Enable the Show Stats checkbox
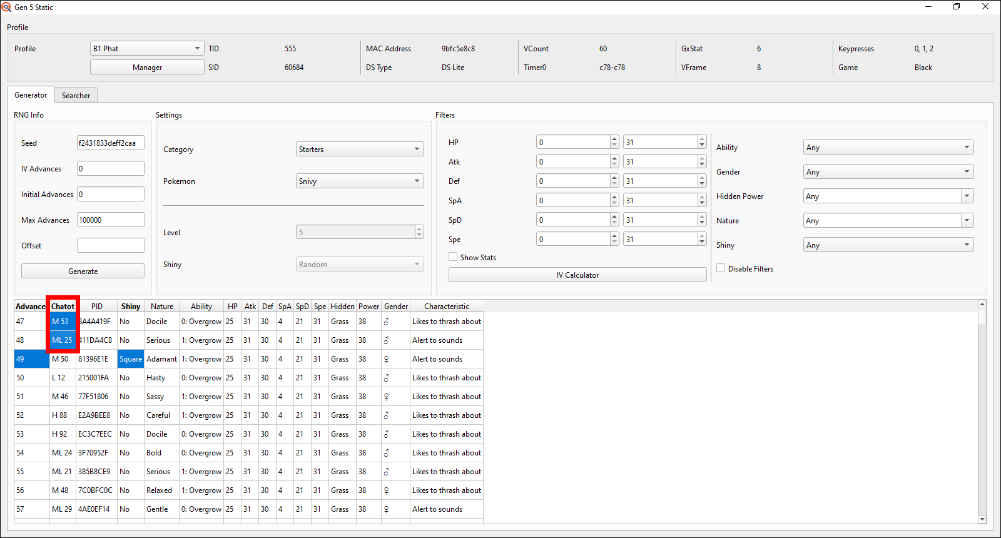 [453, 257]
